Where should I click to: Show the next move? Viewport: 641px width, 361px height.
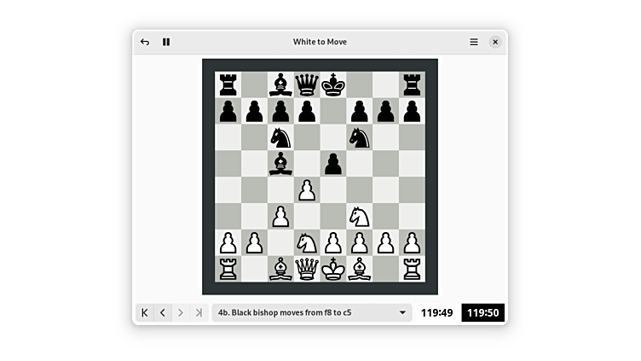tap(181, 313)
